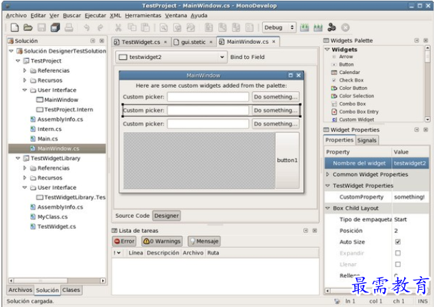Close the Widget Properties panel
This screenshot has height=307, width=435.
425,130
